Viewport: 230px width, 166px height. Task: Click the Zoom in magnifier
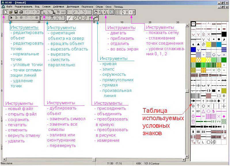[101, 12]
